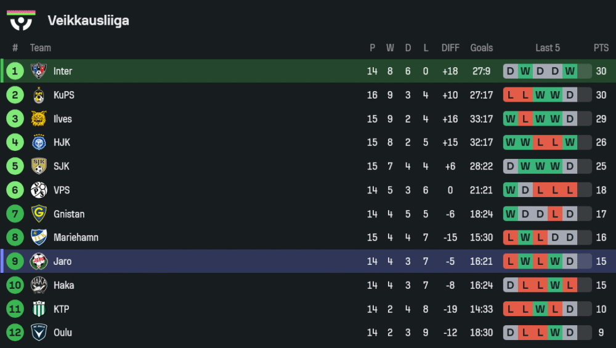The image size is (616, 348).
Task: Click the Veikkausliiga league logo
Action: [x=21, y=20]
